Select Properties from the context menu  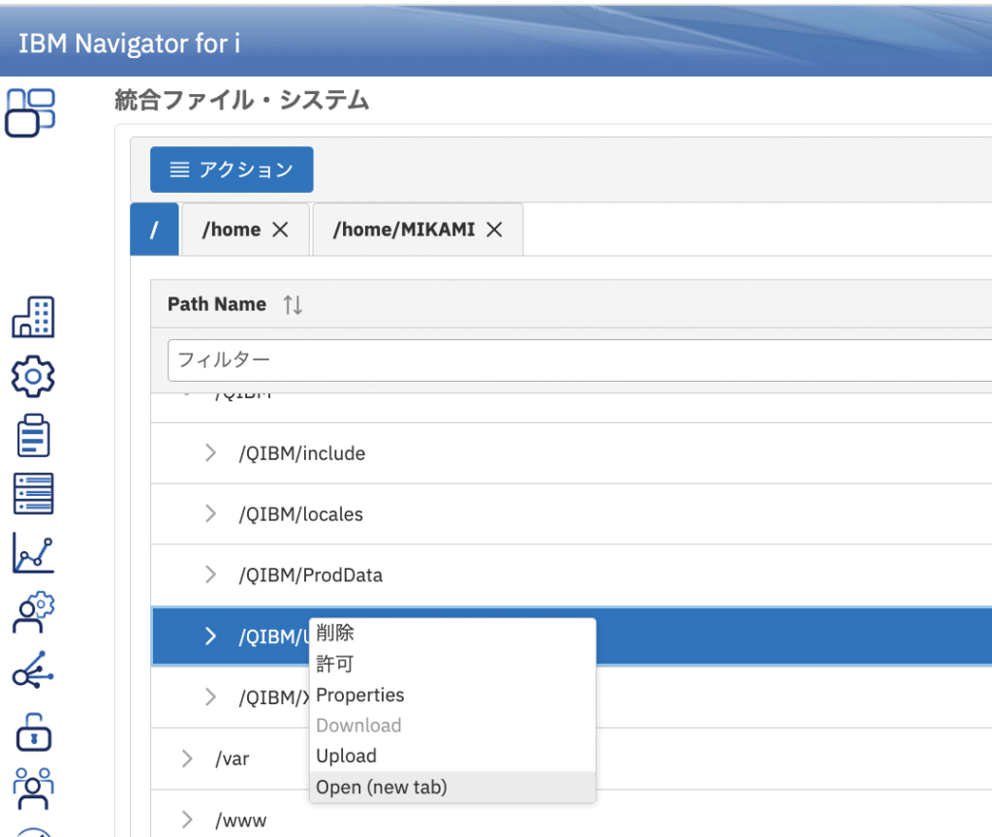pyautogui.click(x=360, y=695)
